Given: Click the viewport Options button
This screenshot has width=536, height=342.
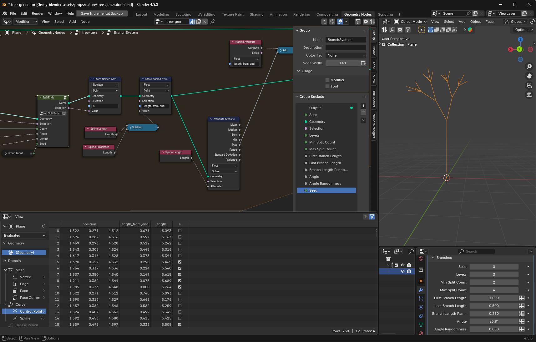Looking at the screenshot, I should click(x=524, y=30).
